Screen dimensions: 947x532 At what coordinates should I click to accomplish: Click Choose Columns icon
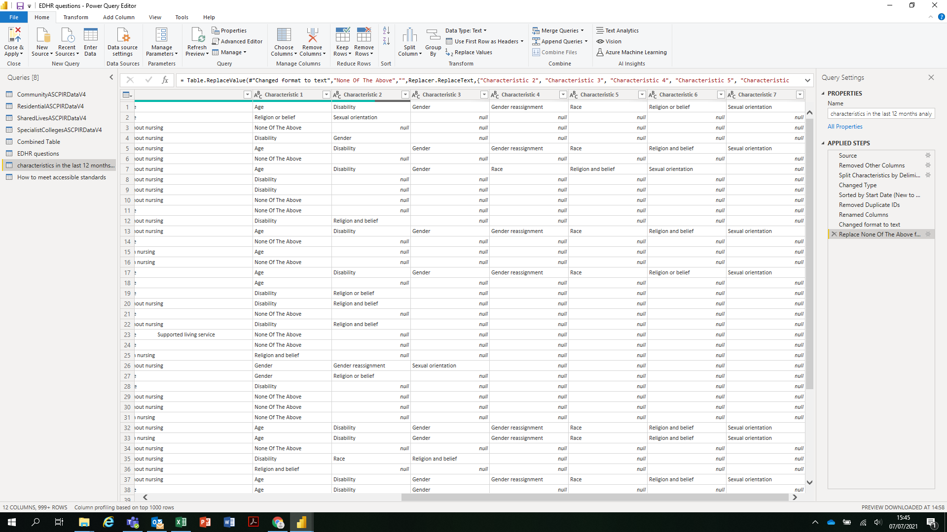point(284,34)
